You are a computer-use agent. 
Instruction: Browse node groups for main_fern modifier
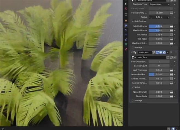point(134,57)
